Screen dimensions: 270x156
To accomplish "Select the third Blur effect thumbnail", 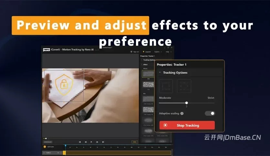I will (x=148, y=120).
